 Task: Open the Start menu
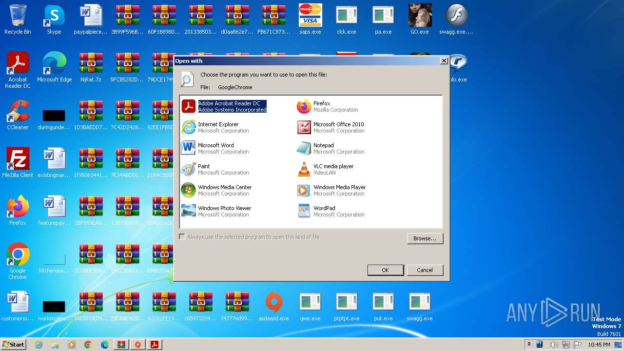click(13, 344)
